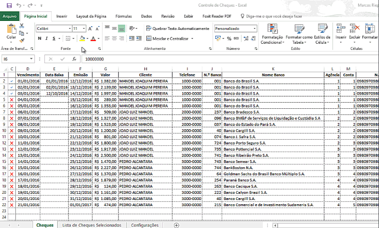
Task: Click the insert function fx icon
Action: pos(74,59)
